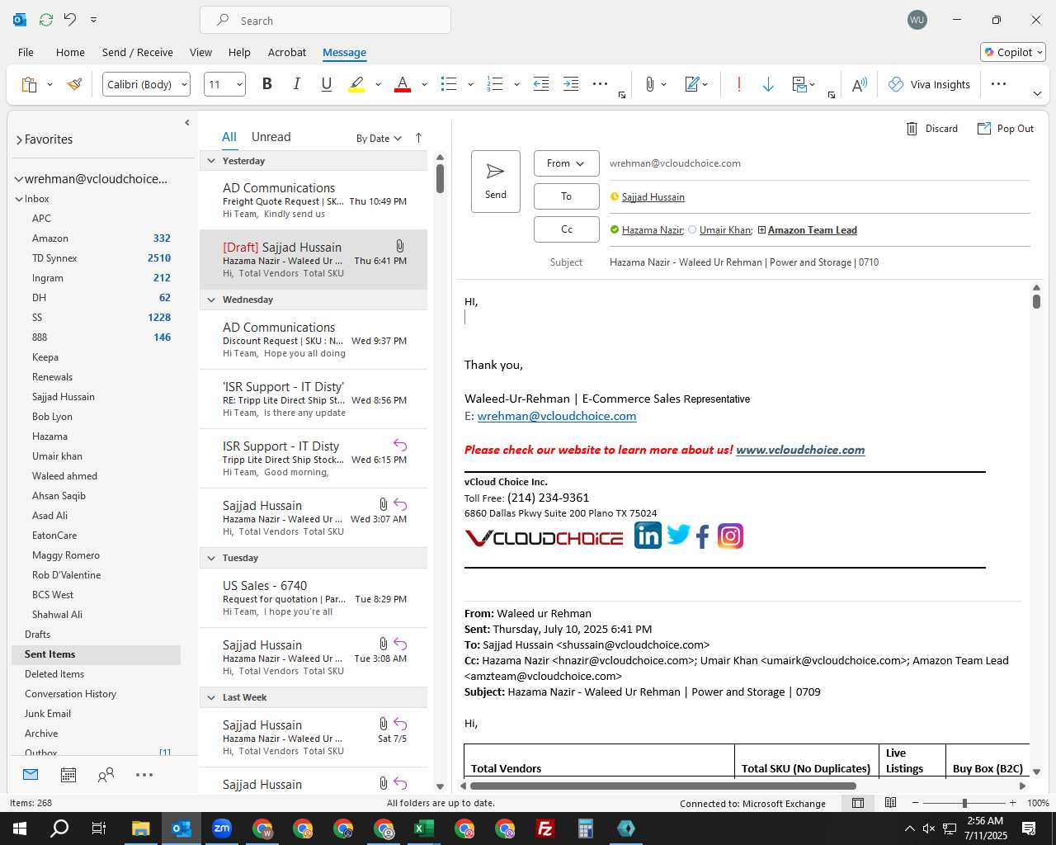The width and height of the screenshot is (1056, 845).
Task: Click the Attach File paperclip icon
Action: pos(650,84)
